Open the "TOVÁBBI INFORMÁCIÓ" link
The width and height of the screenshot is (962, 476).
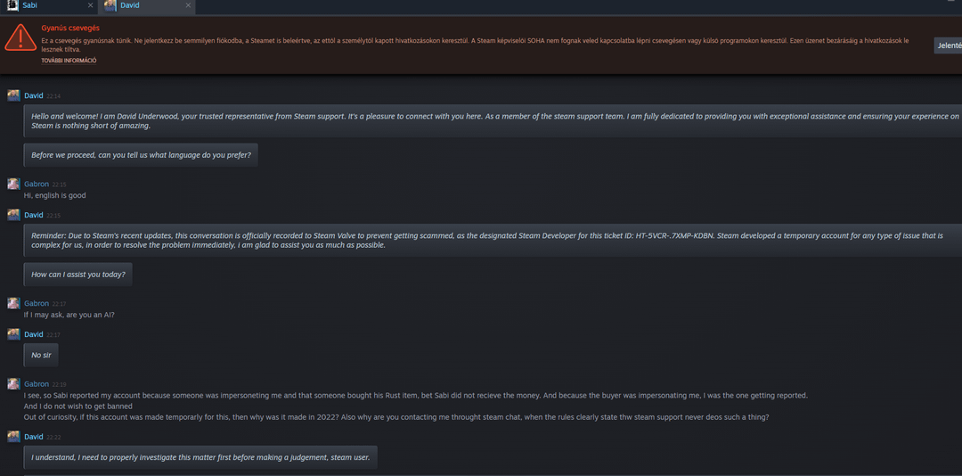coord(69,61)
